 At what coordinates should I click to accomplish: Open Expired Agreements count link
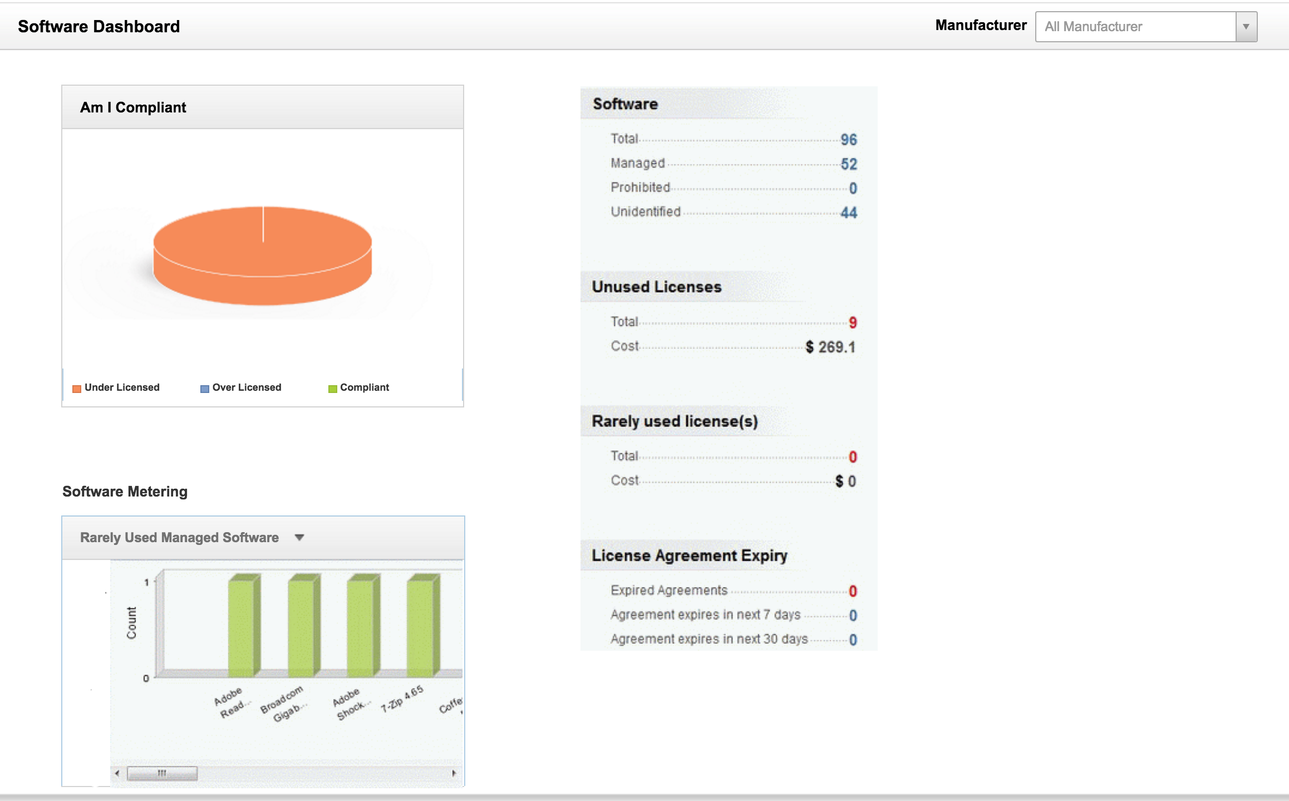[x=852, y=591]
